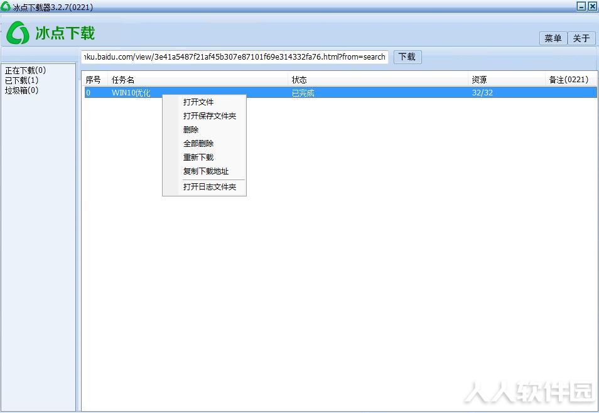Select 正在下载(0) in the sidebar

pyautogui.click(x=25, y=70)
